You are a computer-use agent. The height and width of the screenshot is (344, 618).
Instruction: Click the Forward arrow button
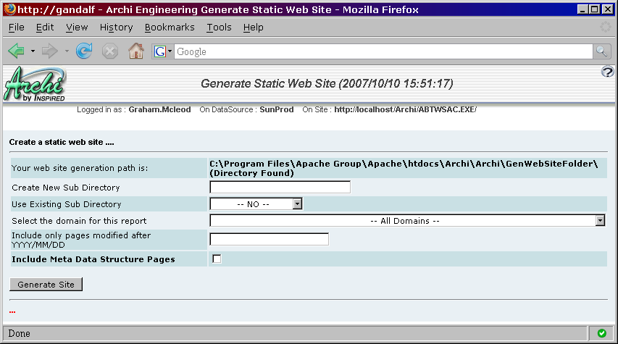pyautogui.click(x=50, y=51)
